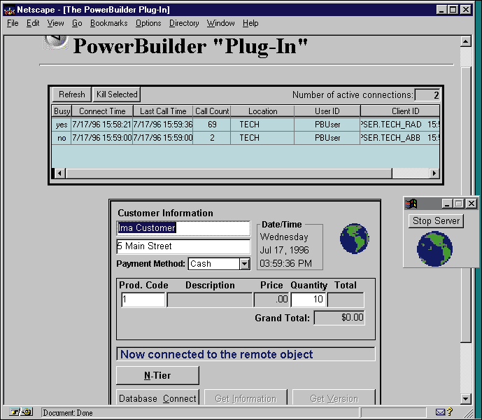Click the Kill Selected button
Screen dimensions: 482x420
(117, 94)
